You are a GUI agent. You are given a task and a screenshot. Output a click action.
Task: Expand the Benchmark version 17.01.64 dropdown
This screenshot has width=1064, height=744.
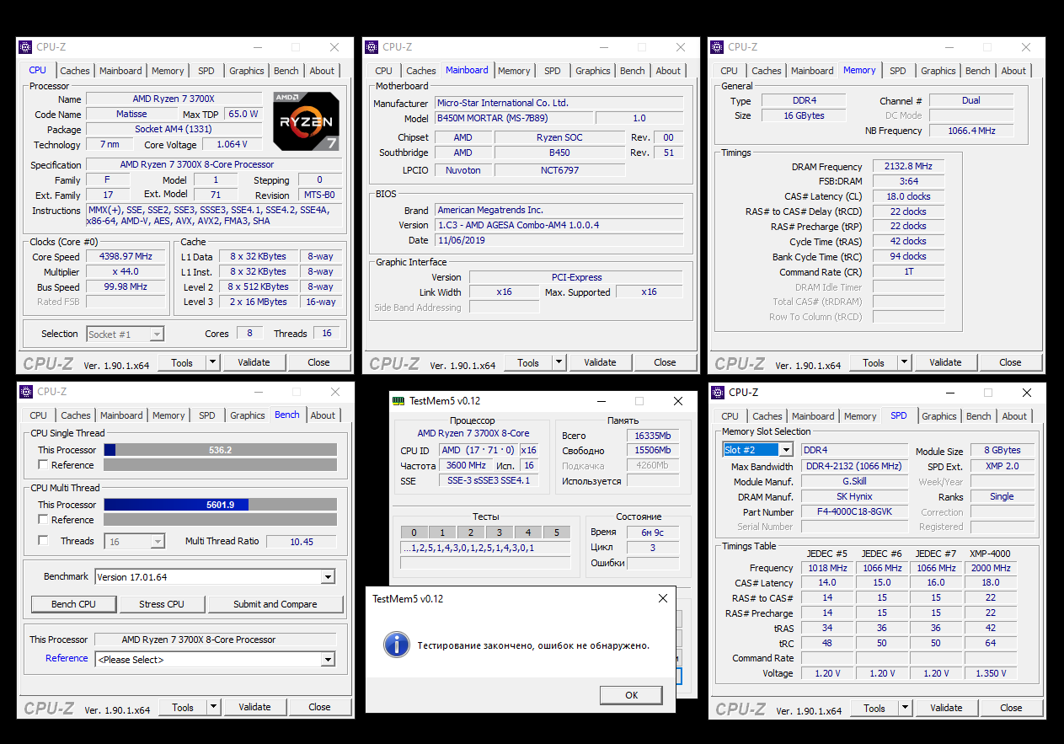tap(328, 577)
